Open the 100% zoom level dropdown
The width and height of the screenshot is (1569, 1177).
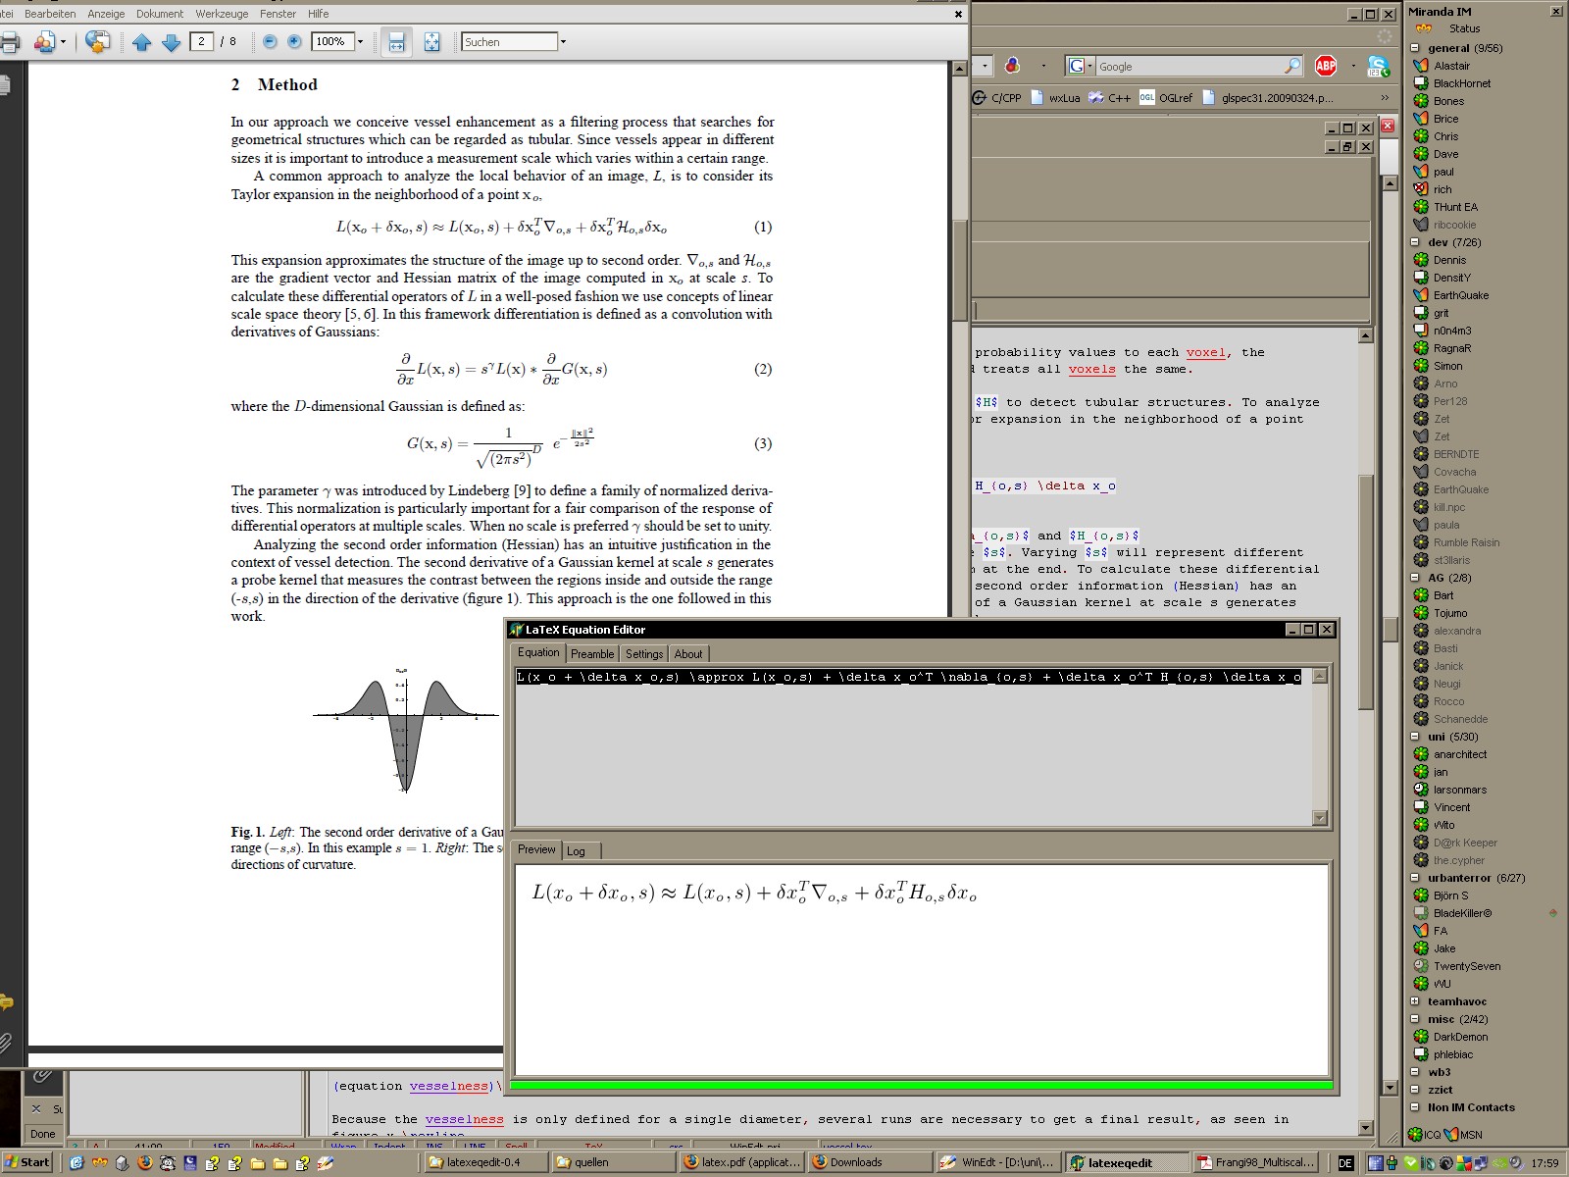click(x=361, y=41)
